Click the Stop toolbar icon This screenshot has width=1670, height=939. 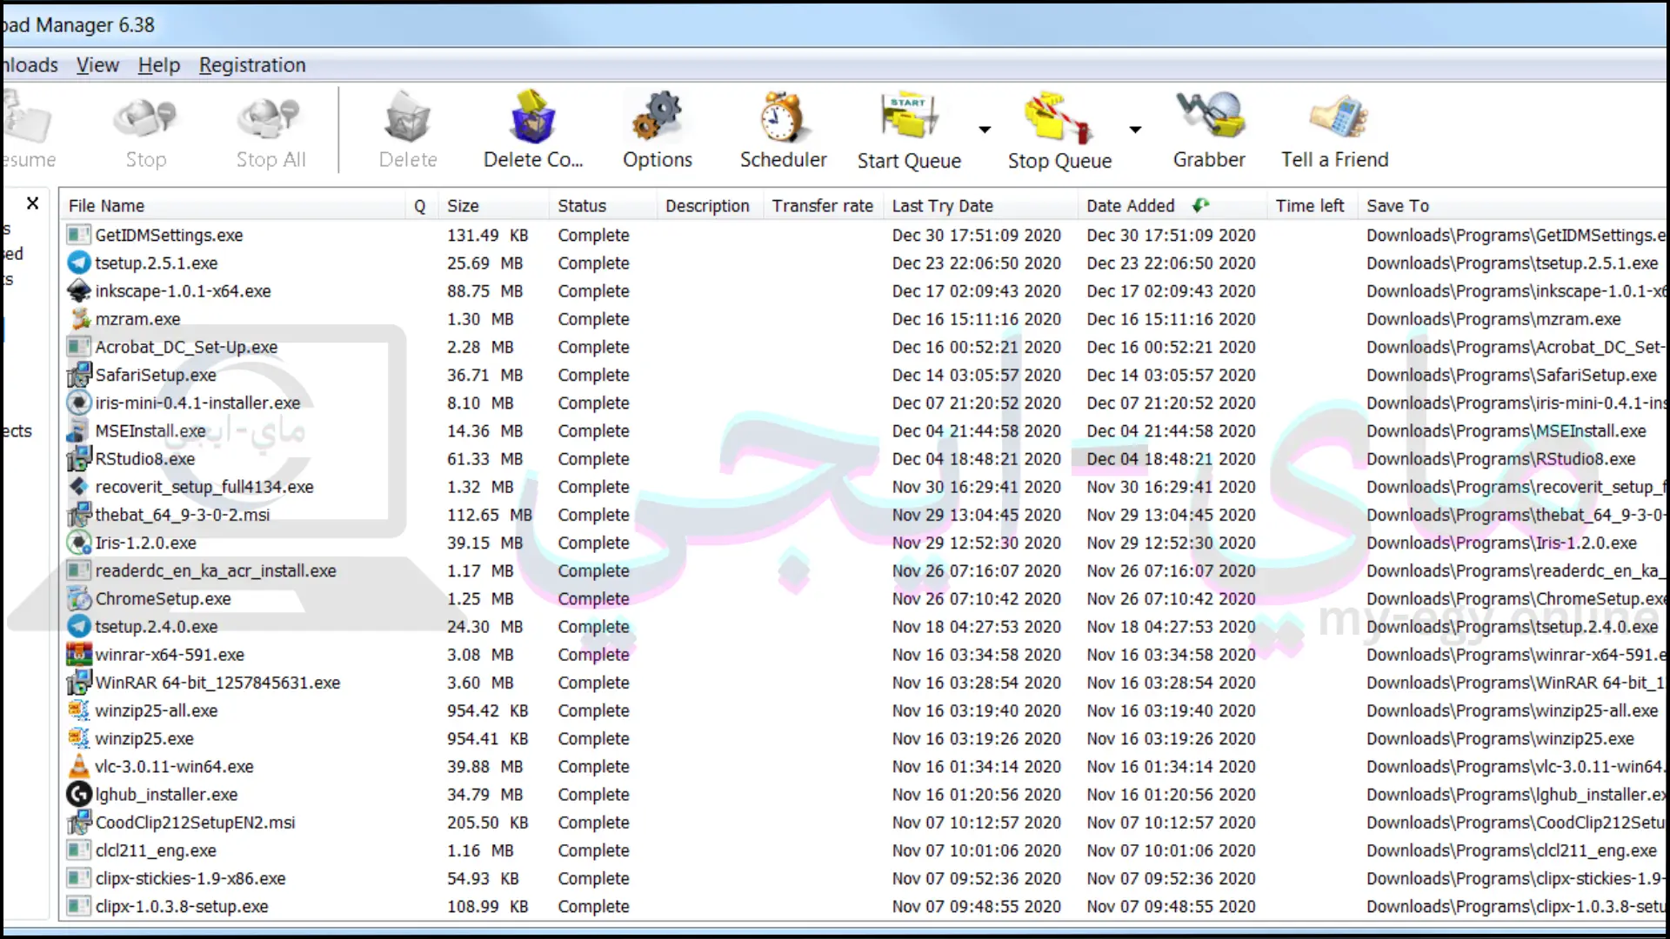[145, 119]
